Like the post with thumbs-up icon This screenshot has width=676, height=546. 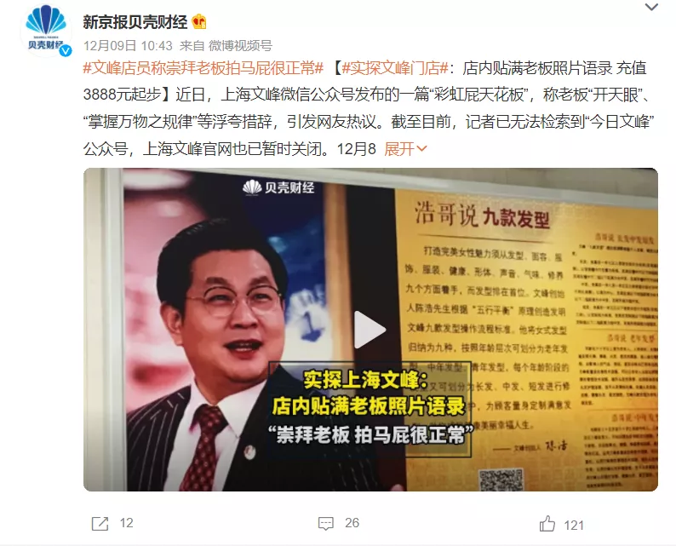[547, 524]
